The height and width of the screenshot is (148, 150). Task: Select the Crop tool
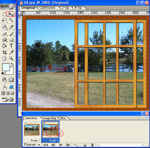pyautogui.click(x=5, y=52)
